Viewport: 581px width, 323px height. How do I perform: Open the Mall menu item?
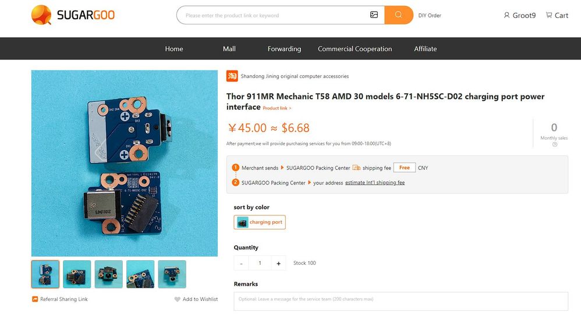pyautogui.click(x=229, y=49)
